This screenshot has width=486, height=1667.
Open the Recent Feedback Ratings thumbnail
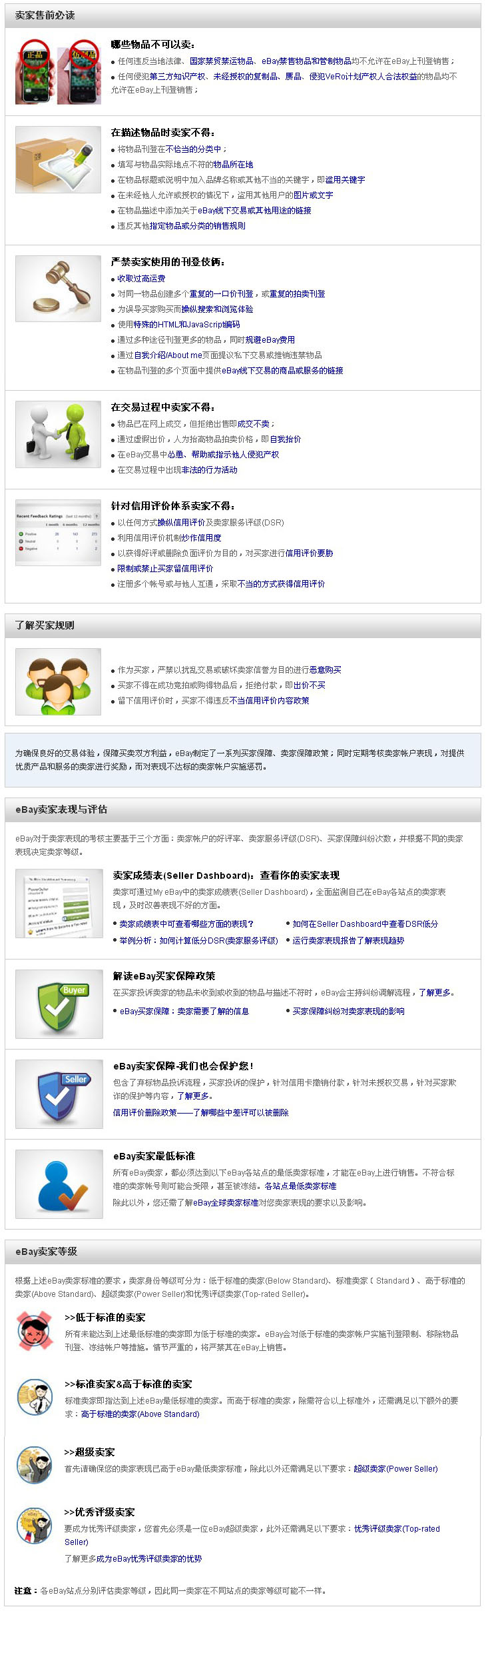click(x=58, y=533)
